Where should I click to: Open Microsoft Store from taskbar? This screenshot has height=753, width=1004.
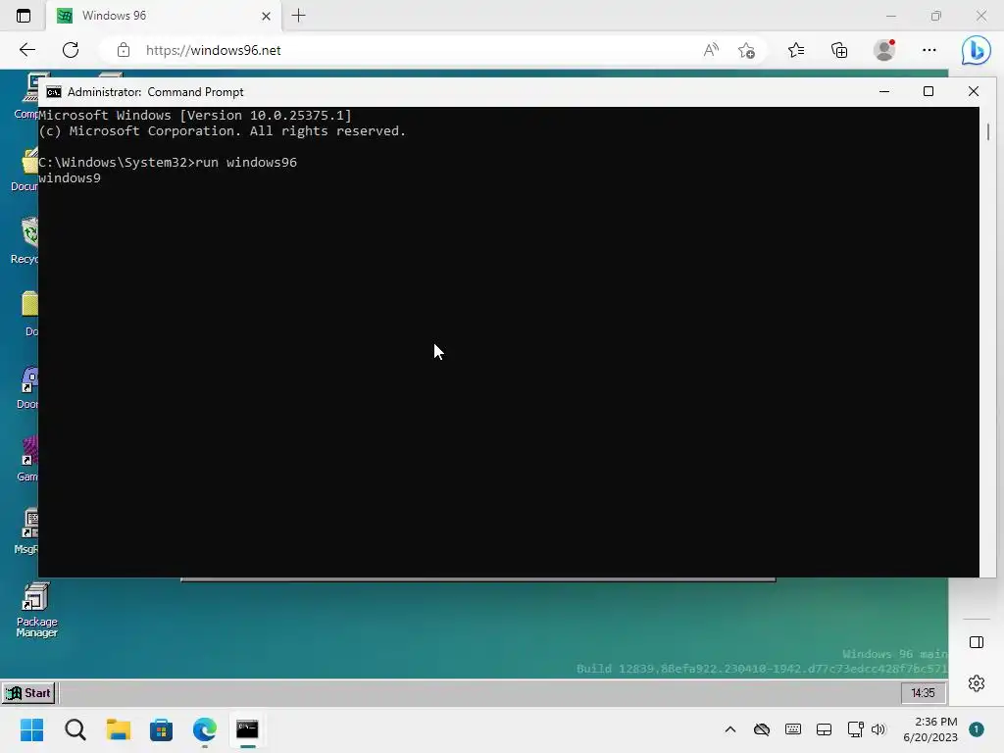click(162, 729)
